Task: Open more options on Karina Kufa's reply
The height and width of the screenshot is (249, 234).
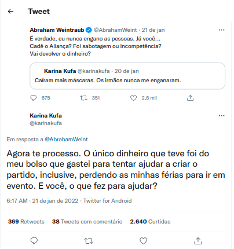Action: (221, 116)
